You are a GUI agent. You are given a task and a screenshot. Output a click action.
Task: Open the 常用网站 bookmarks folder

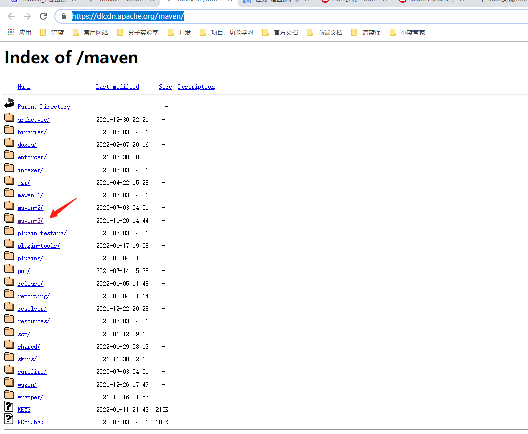tap(90, 33)
